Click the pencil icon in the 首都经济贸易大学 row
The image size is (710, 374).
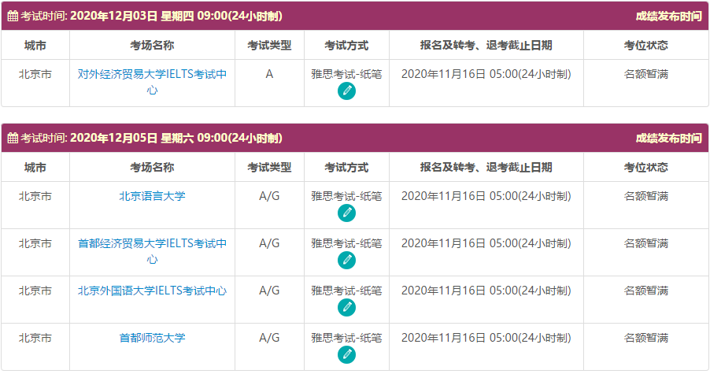(346, 260)
